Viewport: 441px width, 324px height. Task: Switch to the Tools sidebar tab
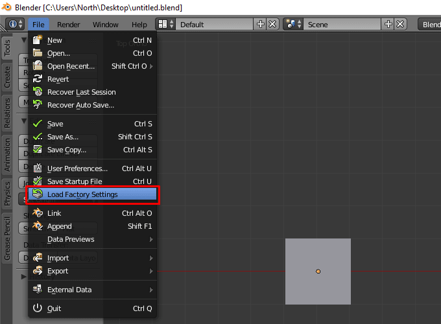[x=7, y=47]
